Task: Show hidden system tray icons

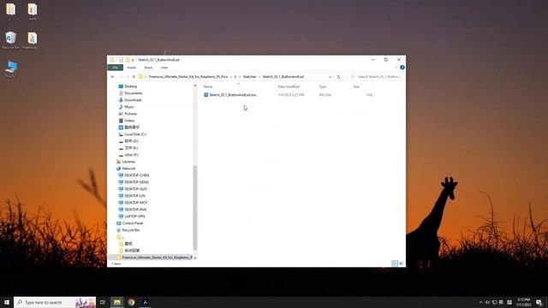Action: (480, 302)
